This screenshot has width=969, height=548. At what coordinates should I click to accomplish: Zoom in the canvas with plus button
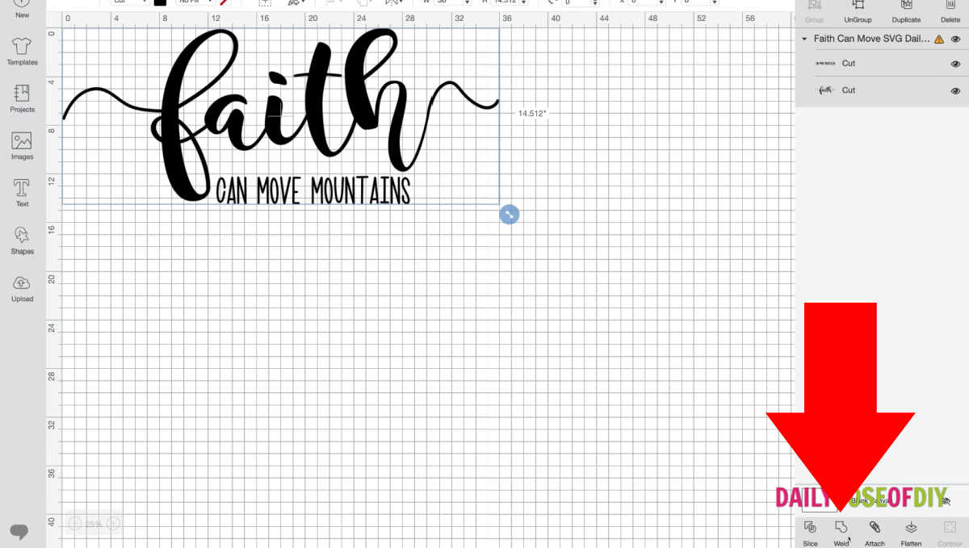113,524
